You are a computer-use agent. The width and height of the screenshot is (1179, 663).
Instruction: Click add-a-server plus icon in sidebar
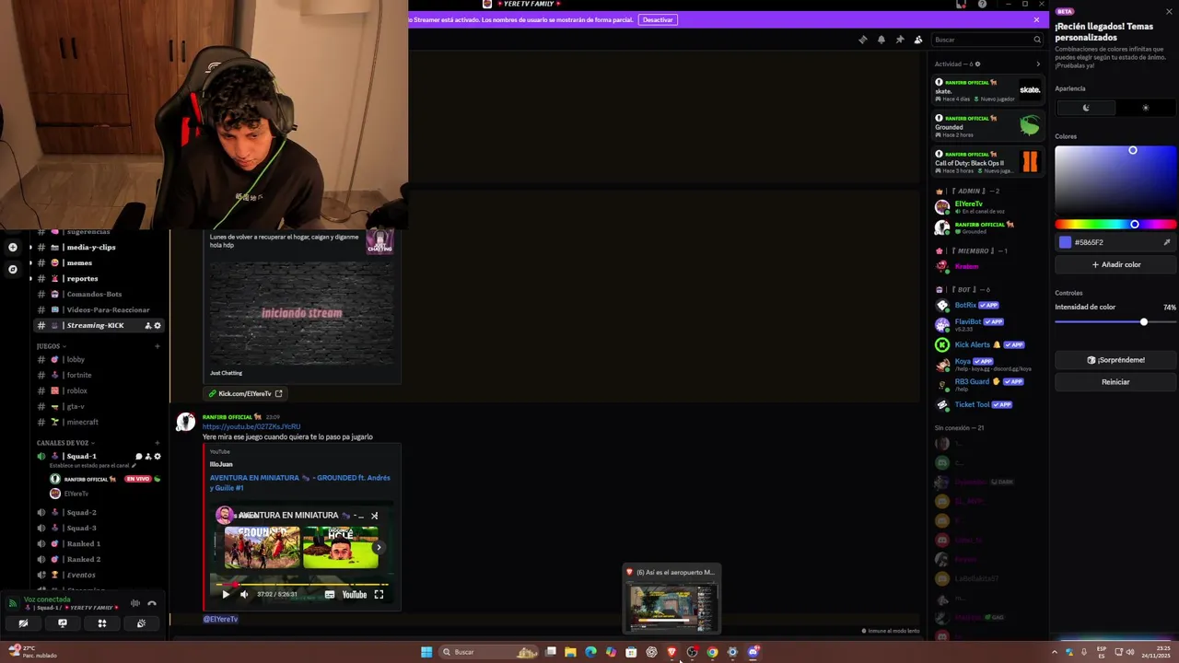point(13,247)
